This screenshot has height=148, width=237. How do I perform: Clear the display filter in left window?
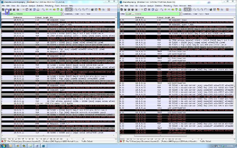pyautogui.click(x=77, y=14)
